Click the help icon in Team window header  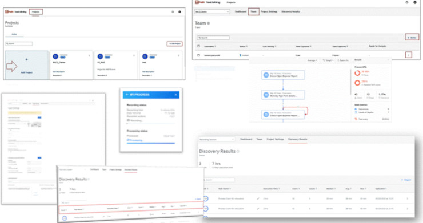407,2
